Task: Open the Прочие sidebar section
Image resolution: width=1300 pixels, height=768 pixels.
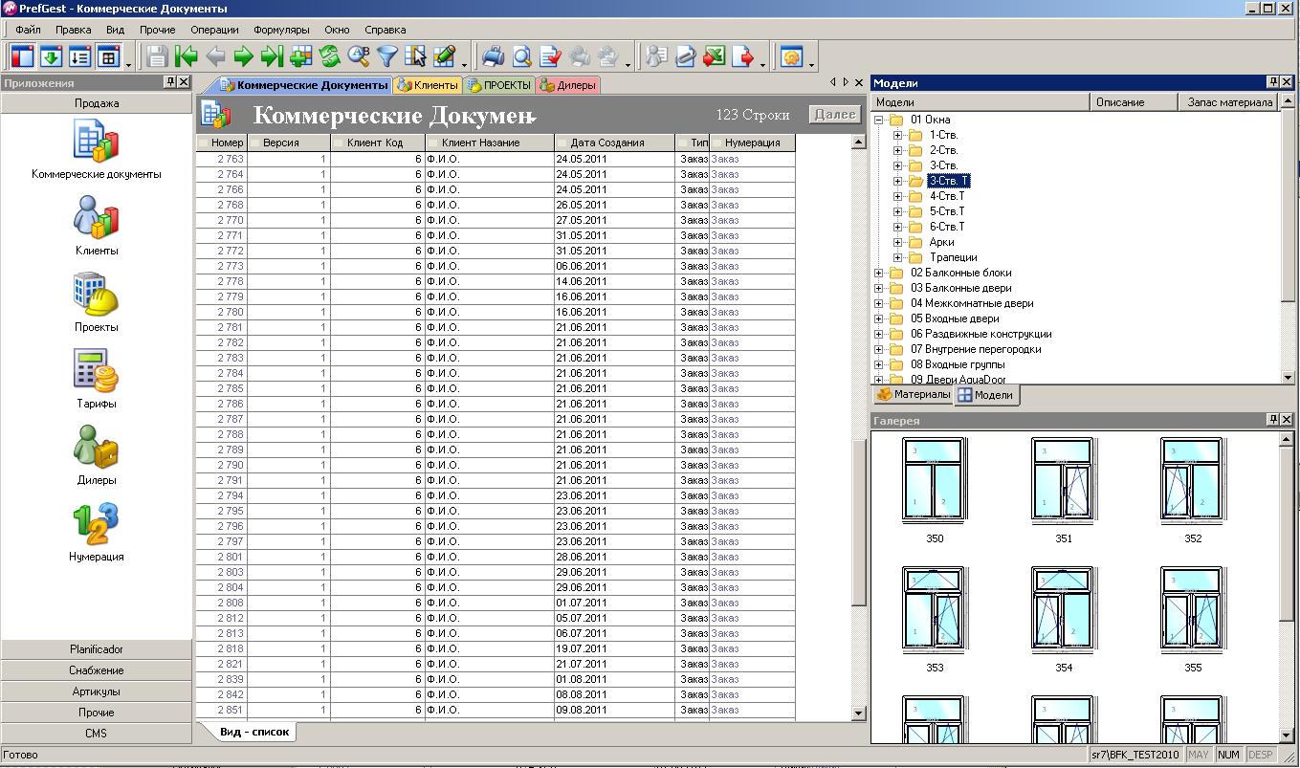Action: 97,713
